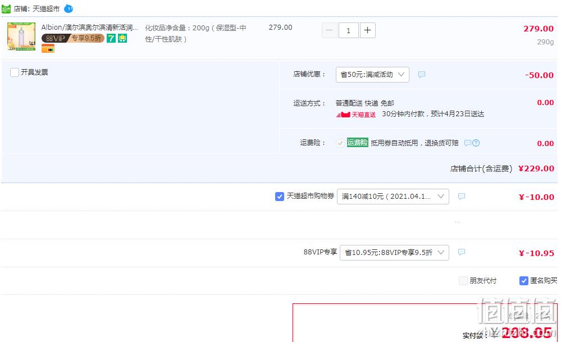The width and height of the screenshot is (561, 342).
Task: Click the question mark help icon for 运费险
Action: 476,143
